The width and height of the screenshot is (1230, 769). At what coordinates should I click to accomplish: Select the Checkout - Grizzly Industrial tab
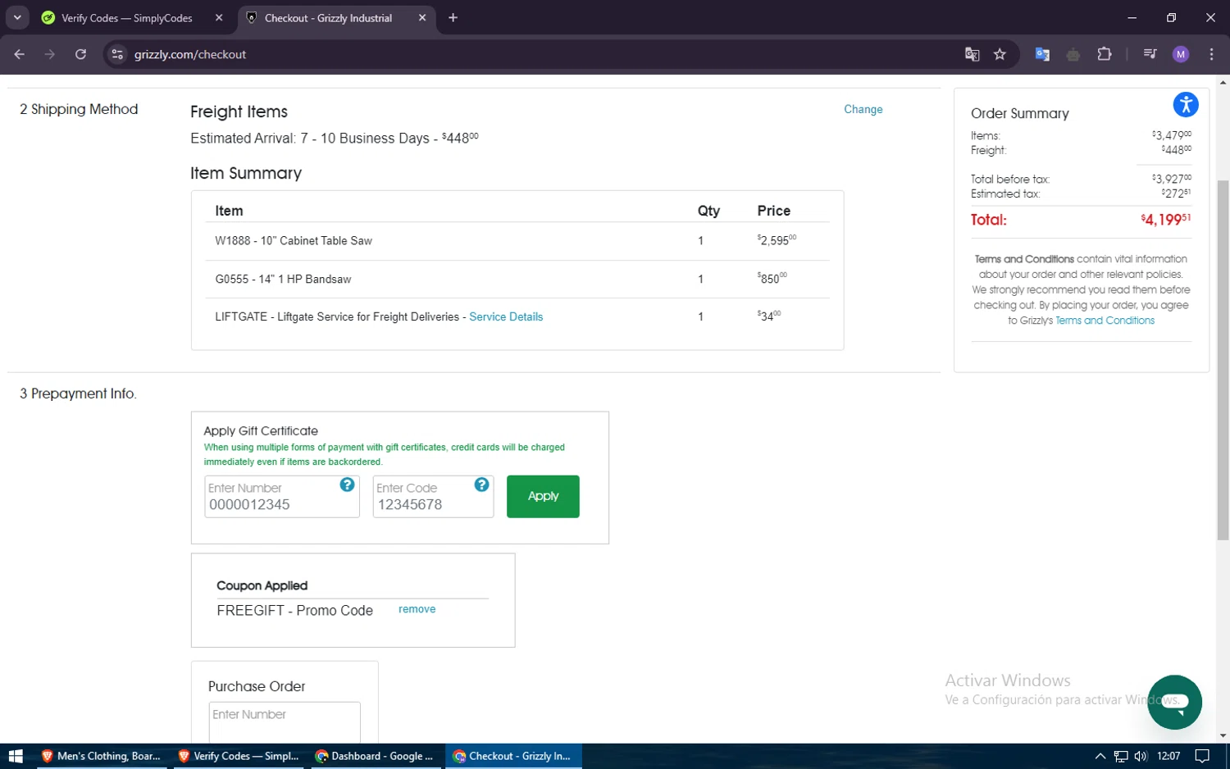pos(328,18)
